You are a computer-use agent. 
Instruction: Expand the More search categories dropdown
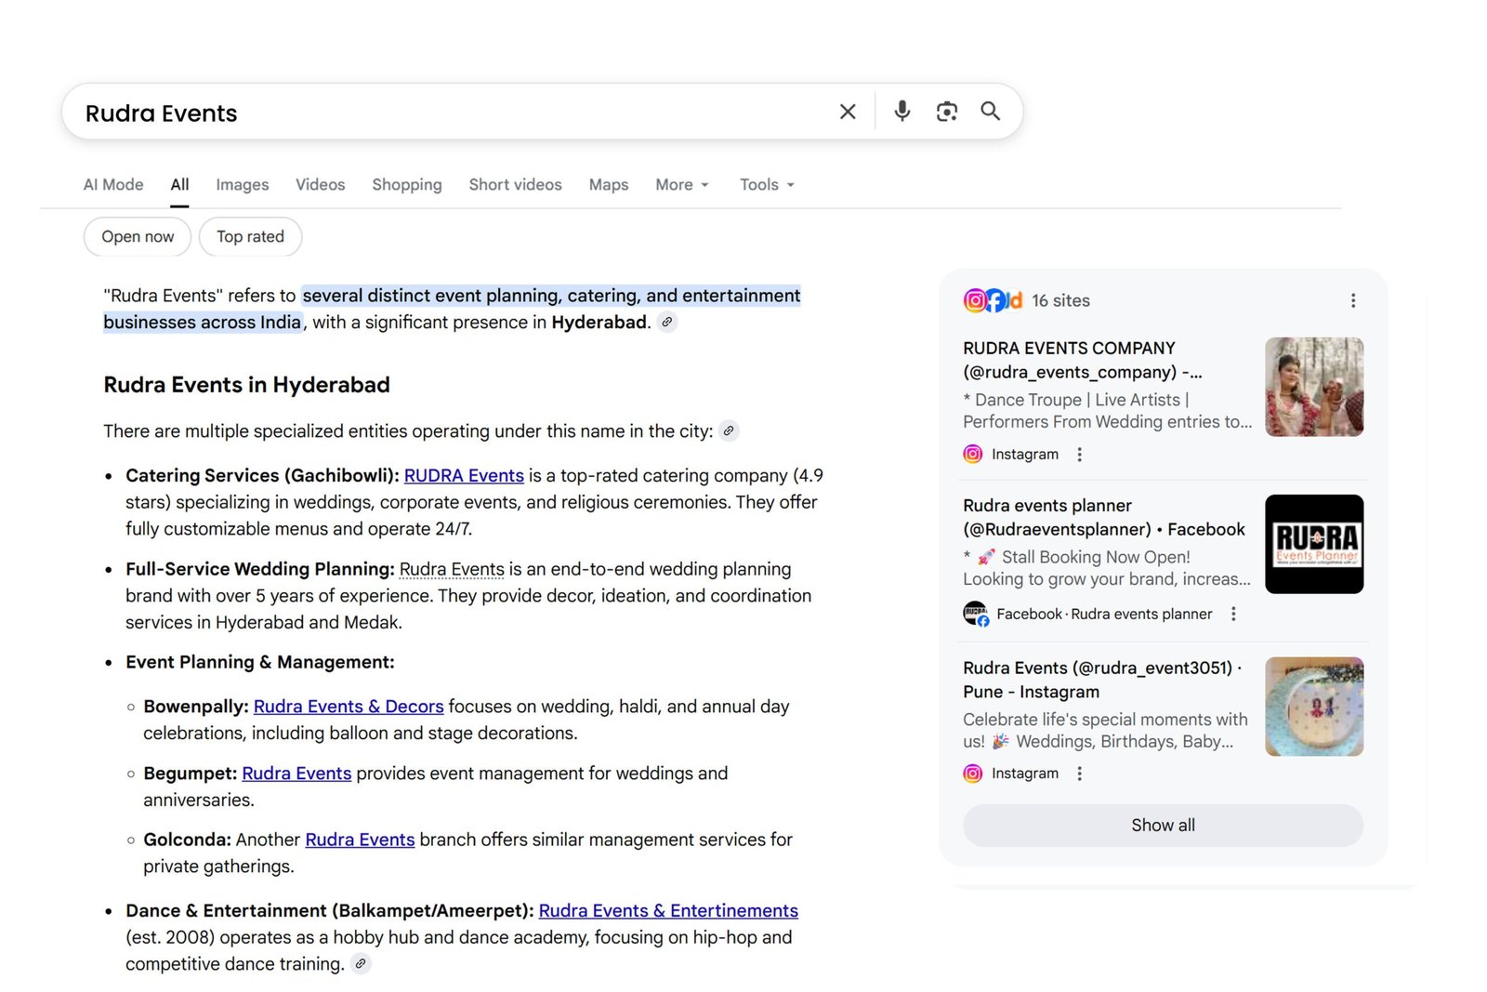(681, 184)
